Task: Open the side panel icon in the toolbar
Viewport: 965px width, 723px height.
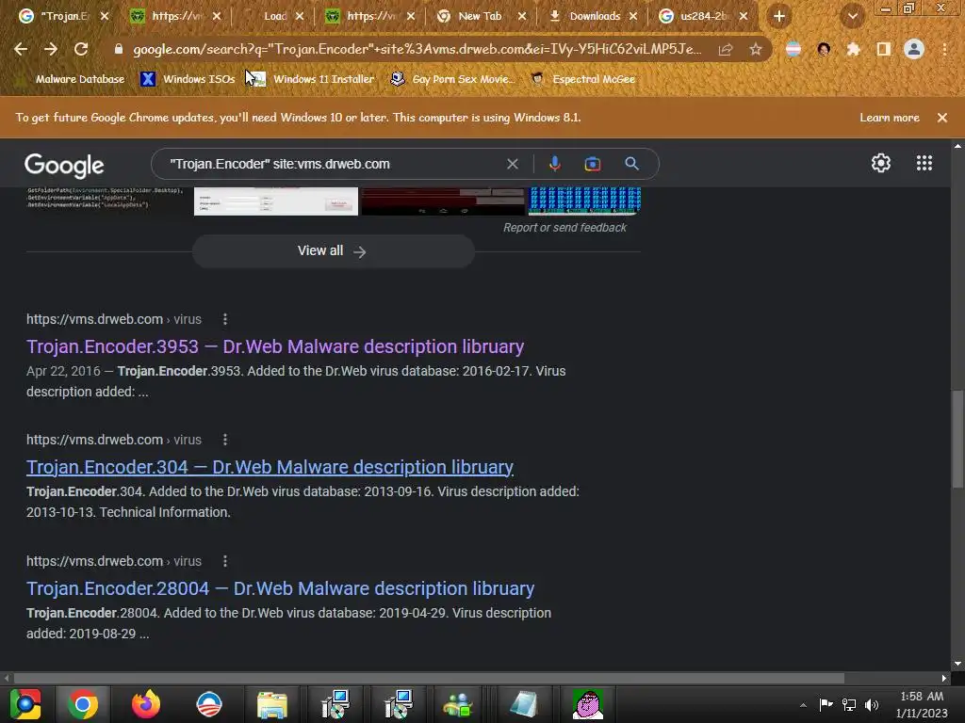Action: pyautogui.click(x=884, y=49)
